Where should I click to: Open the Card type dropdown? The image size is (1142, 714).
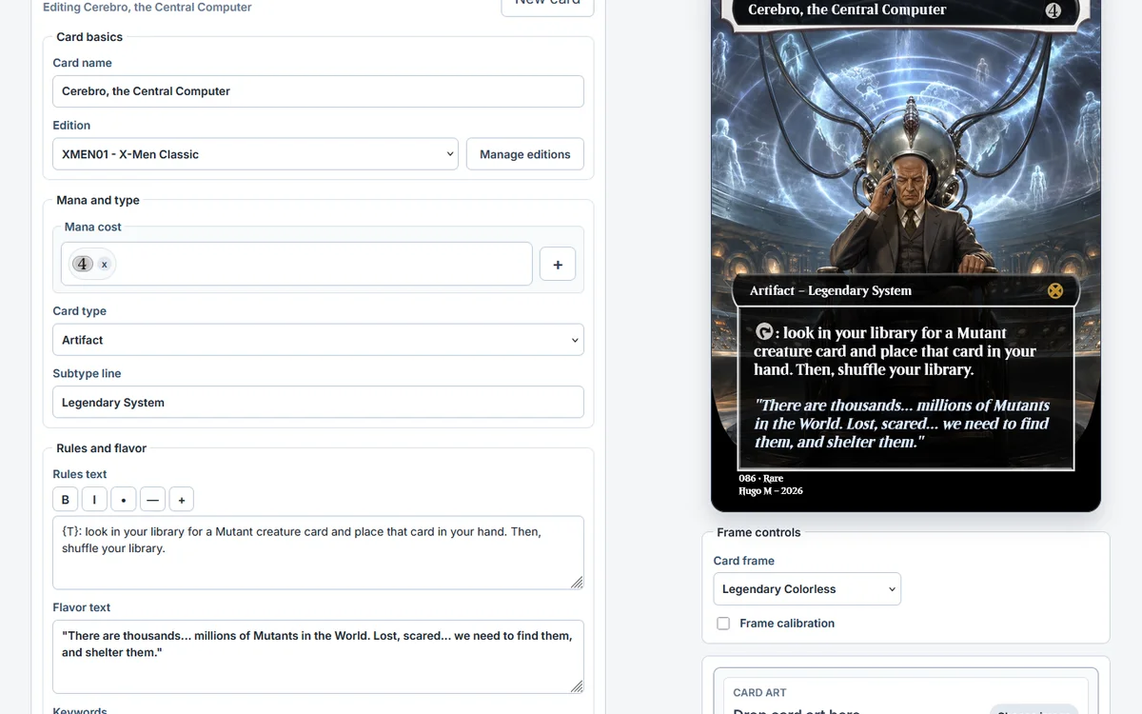[318, 340]
